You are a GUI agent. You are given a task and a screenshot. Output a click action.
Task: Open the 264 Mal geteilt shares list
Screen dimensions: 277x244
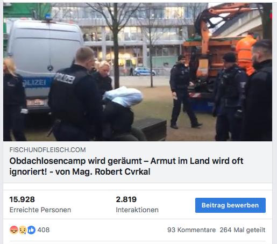pos(243,230)
